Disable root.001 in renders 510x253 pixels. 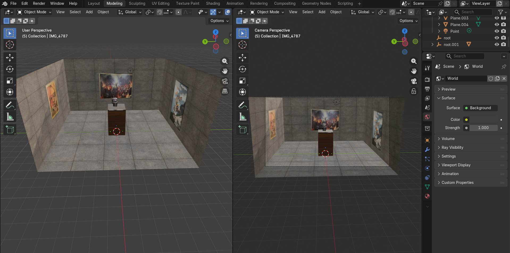click(x=503, y=44)
